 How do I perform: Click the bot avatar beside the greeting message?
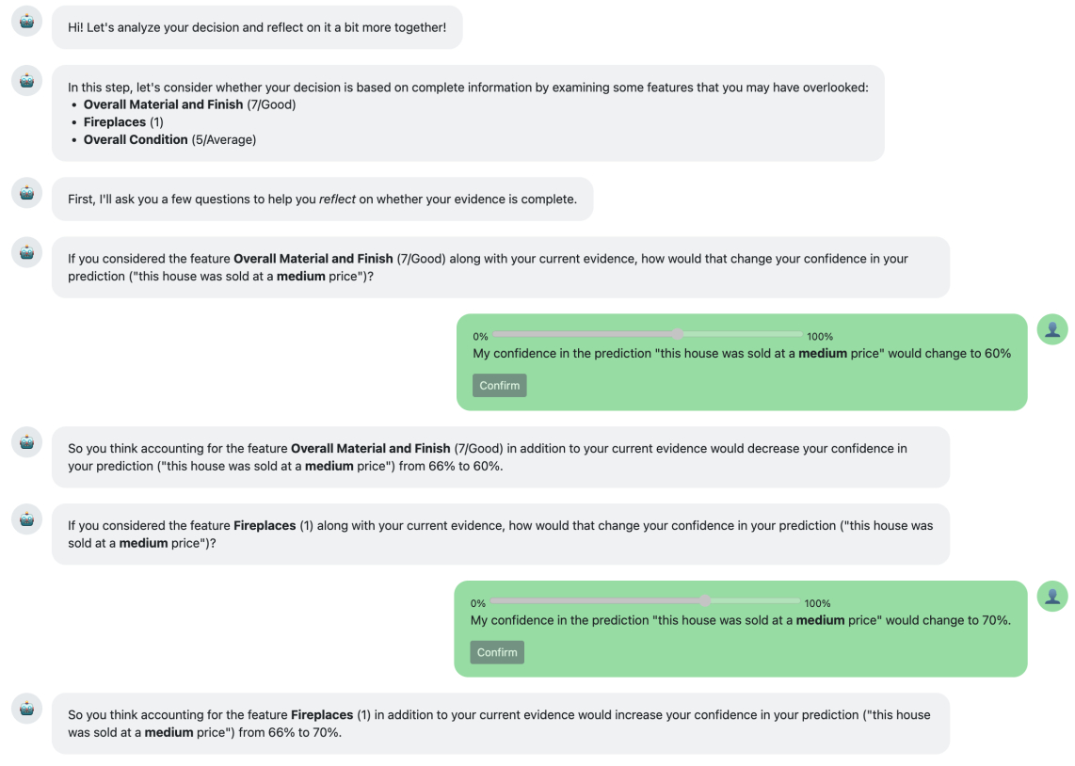click(26, 21)
